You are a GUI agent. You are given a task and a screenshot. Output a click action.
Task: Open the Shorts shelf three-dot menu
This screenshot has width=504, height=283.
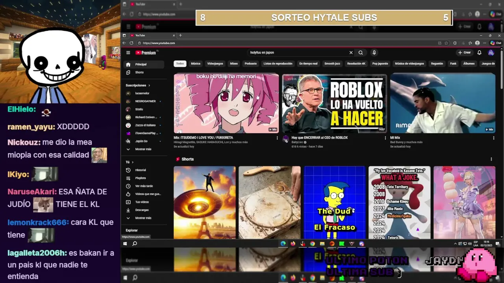(x=491, y=159)
